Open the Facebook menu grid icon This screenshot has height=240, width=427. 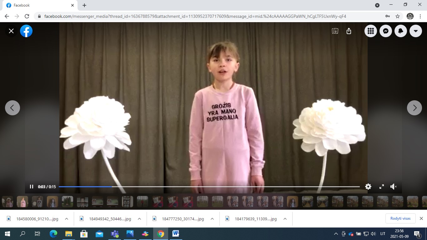(371, 31)
